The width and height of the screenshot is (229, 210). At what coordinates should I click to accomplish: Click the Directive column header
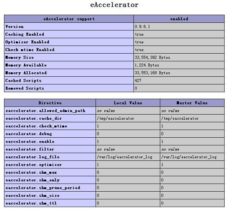[x=50, y=103]
